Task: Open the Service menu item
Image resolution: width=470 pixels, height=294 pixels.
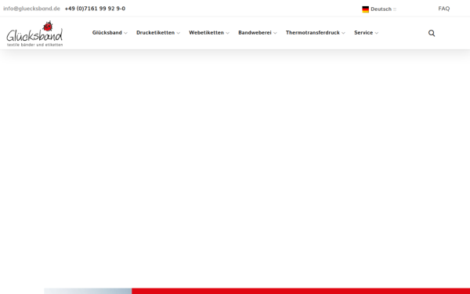Action: [x=363, y=33]
